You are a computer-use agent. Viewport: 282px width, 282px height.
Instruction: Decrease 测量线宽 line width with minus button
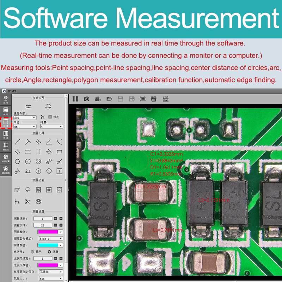click(55, 219)
